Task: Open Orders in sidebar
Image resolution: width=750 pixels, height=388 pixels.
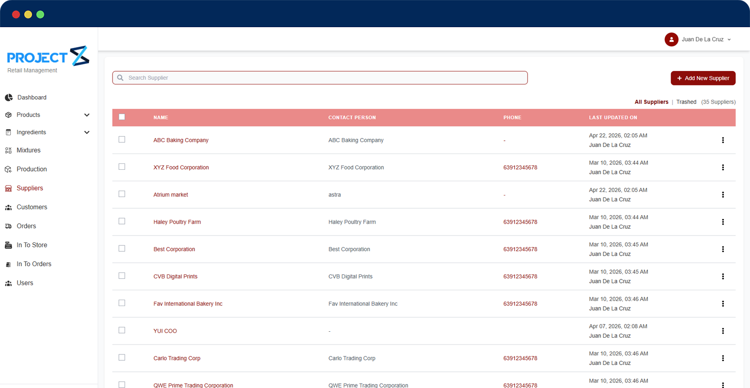Action: tap(26, 226)
